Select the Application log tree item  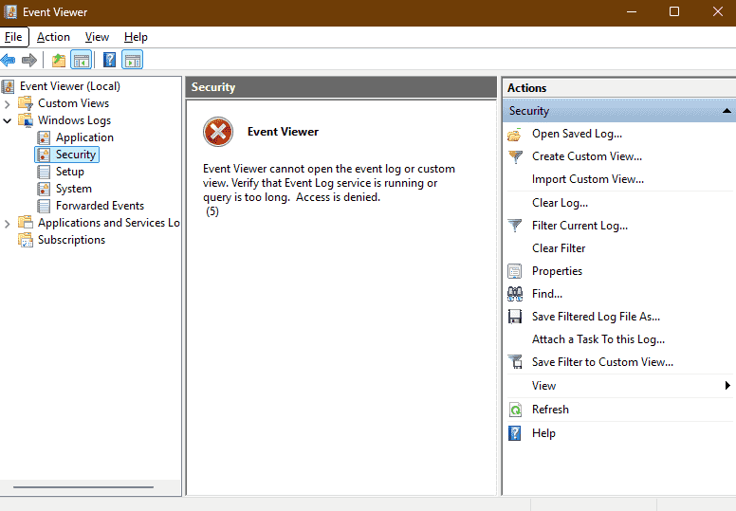(x=84, y=137)
